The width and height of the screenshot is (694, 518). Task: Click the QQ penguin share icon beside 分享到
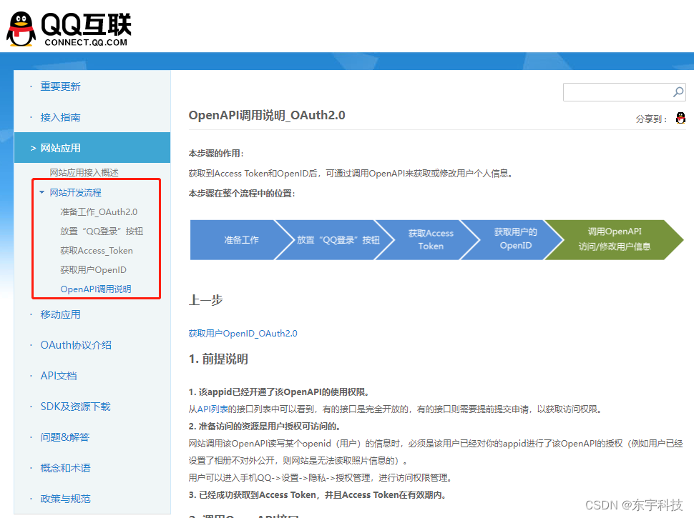pos(680,117)
